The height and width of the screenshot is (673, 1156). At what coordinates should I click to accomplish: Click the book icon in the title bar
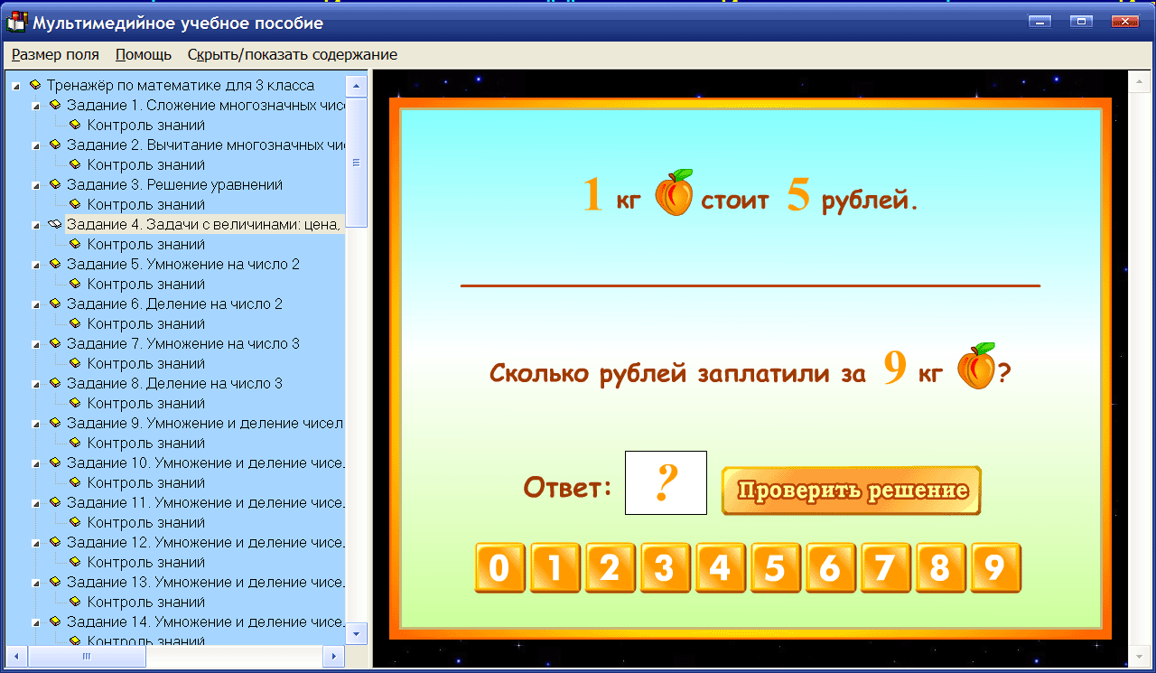(15, 22)
